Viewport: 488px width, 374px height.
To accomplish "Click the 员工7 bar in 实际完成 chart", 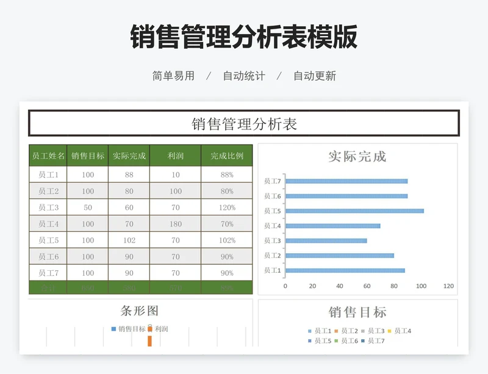I will click(x=346, y=181).
